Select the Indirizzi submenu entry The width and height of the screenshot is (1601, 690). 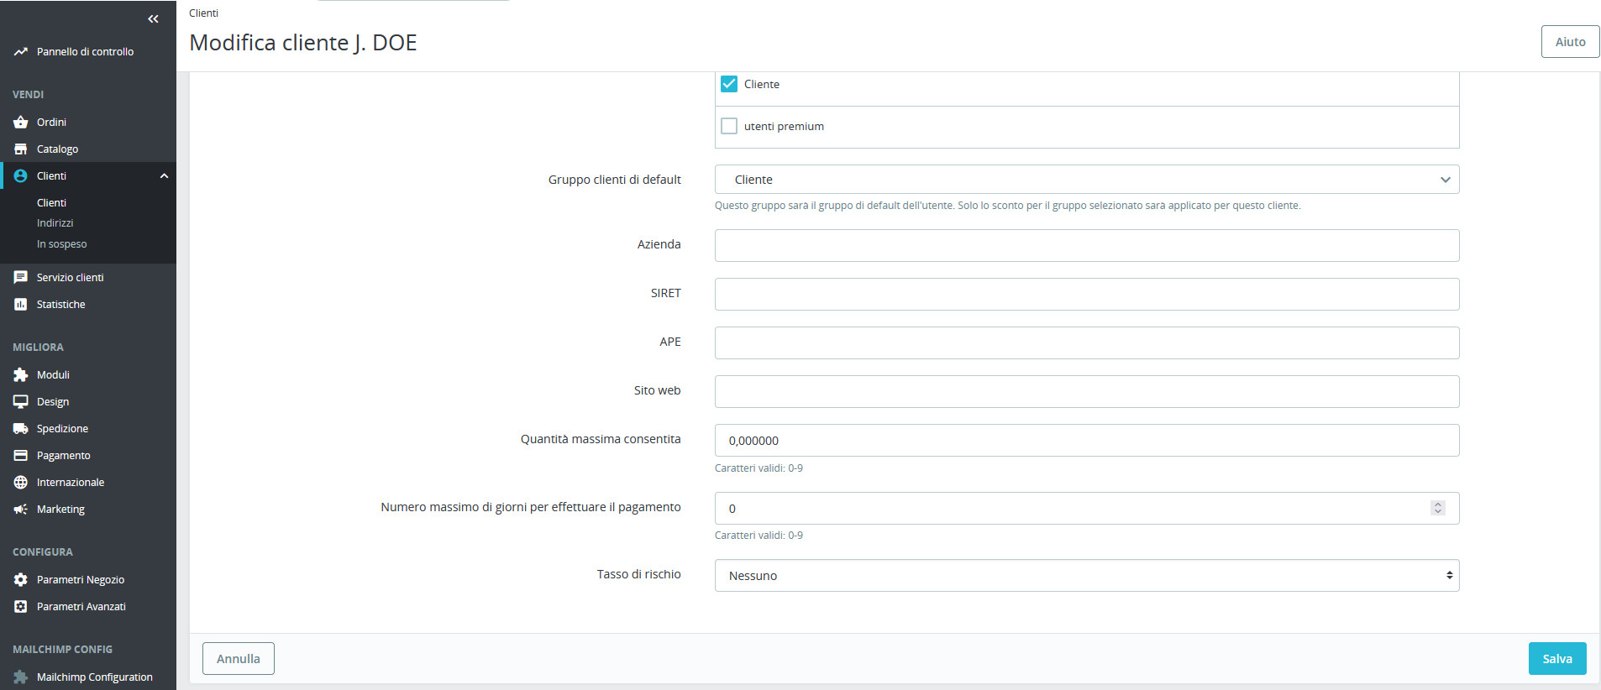pos(55,223)
